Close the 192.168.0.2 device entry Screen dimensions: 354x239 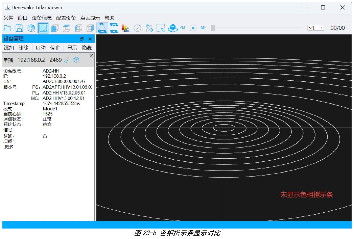91,56
